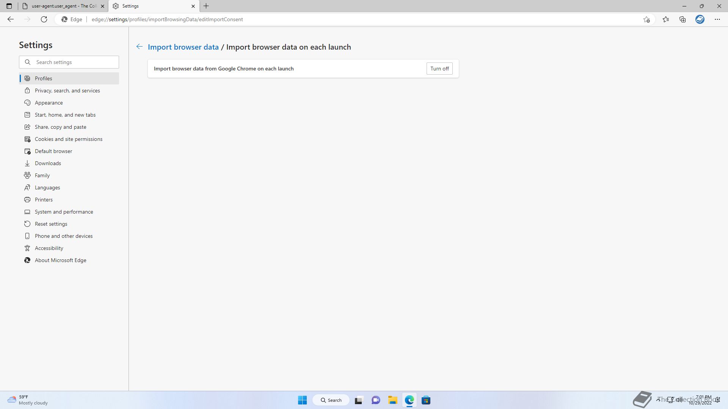Click the blue circular profile icon

click(x=700, y=19)
